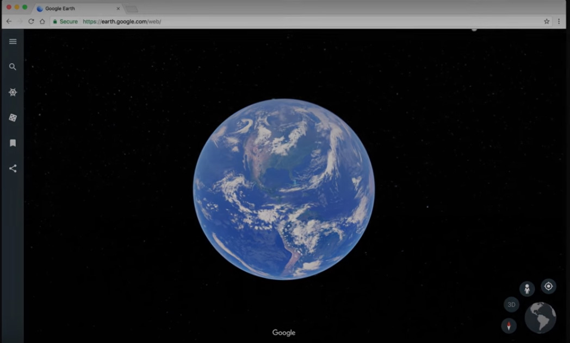
Task: Close the Google Earth tab
Action: coord(118,9)
